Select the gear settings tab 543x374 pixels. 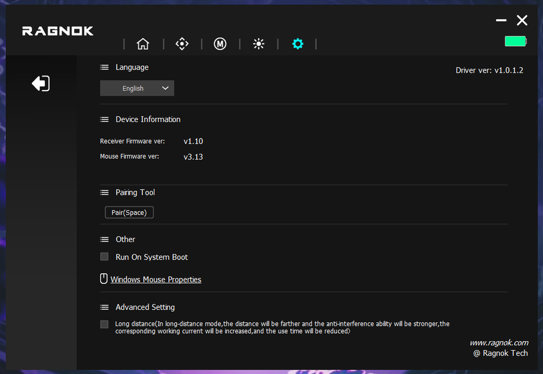click(298, 44)
